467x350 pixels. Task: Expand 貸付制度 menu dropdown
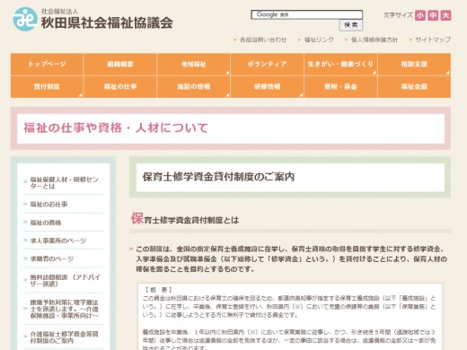click(47, 87)
